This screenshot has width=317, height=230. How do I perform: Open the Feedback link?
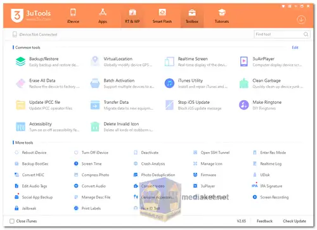264,221
